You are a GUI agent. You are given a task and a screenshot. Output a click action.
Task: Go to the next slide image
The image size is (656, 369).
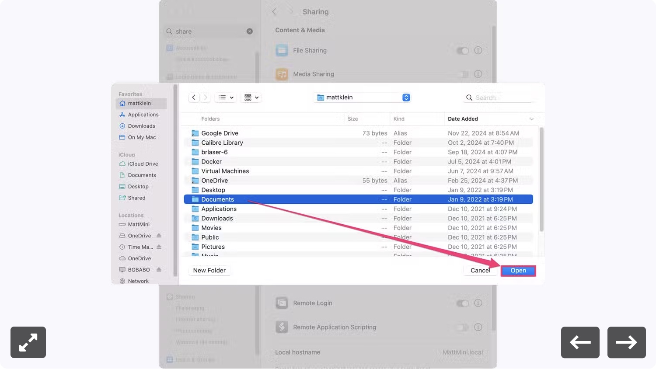tap(627, 343)
